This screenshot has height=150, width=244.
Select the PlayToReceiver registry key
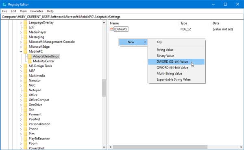(x=39, y=139)
